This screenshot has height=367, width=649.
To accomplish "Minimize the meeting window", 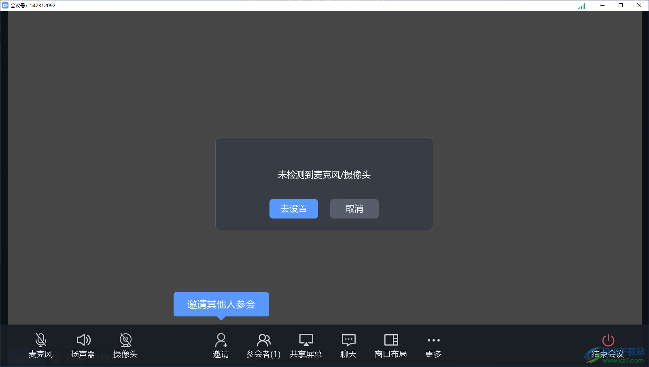I will [x=602, y=5].
